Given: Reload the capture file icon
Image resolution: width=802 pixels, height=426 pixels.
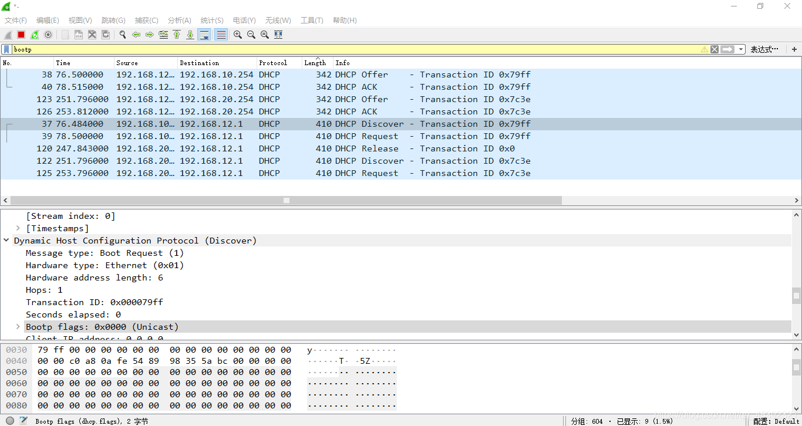Looking at the screenshot, I should [106, 35].
